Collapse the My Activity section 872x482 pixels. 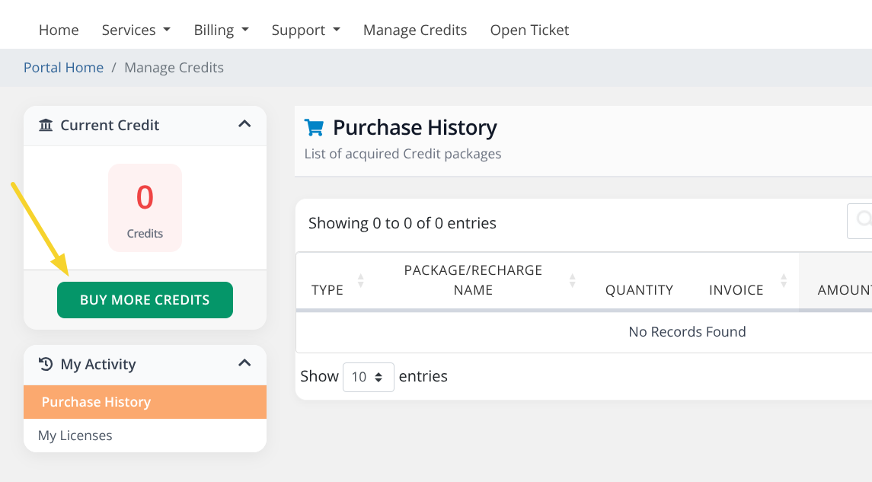(x=245, y=364)
